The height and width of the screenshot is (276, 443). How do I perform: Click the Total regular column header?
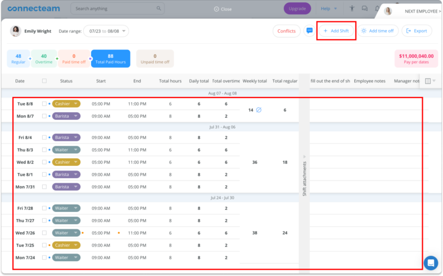click(x=285, y=81)
